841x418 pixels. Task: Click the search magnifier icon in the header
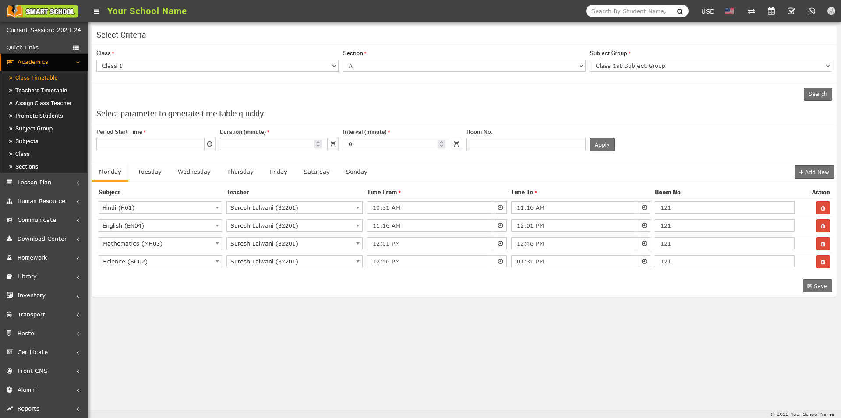click(x=680, y=11)
